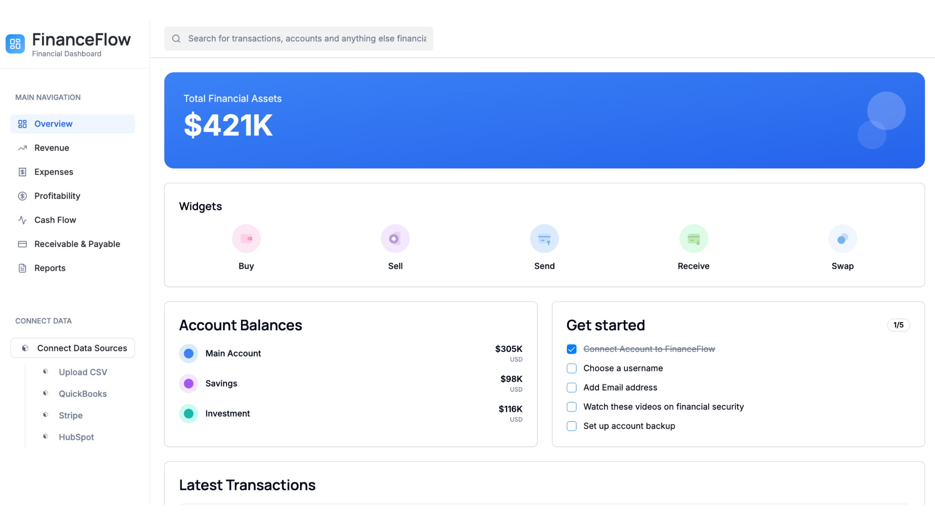Open the QuickBooks data source item

[83, 394]
